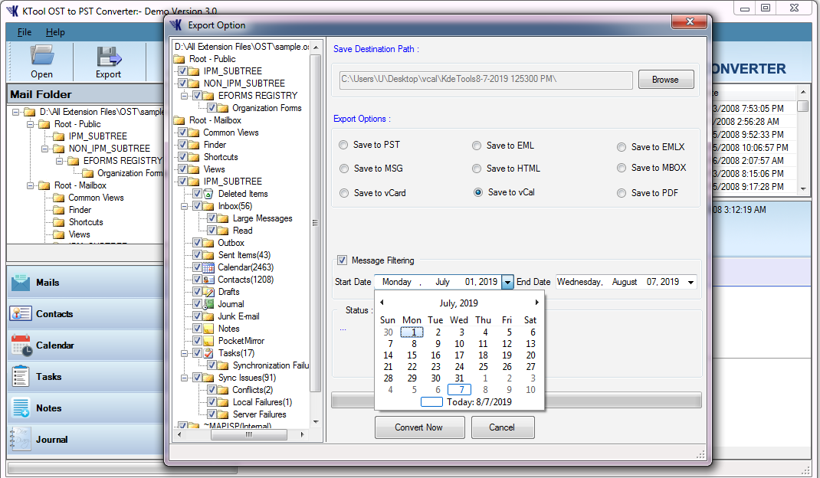Click the export tree horizontal scrollbar thumb
Viewport: 820px width, 478px height.
coord(249,434)
